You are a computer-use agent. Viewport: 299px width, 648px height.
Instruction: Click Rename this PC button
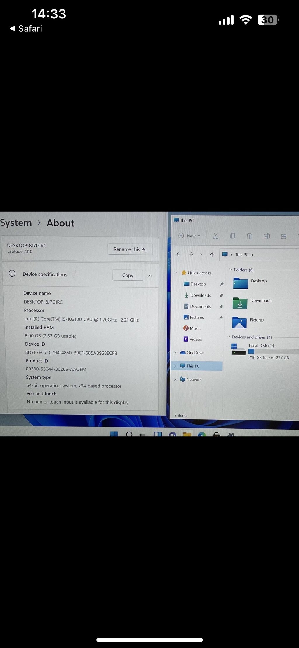coord(130,249)
